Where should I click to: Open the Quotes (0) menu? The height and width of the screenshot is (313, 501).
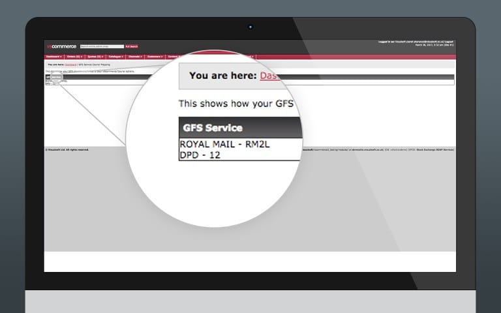95,57
